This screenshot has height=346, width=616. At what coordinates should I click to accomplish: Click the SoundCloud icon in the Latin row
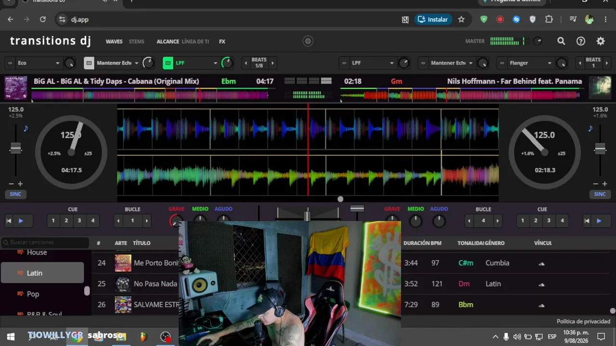pos(541,284)
